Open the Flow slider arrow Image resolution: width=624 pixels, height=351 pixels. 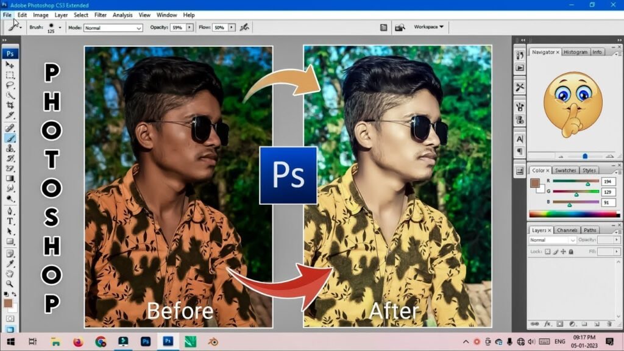click(x=232, y=27)
